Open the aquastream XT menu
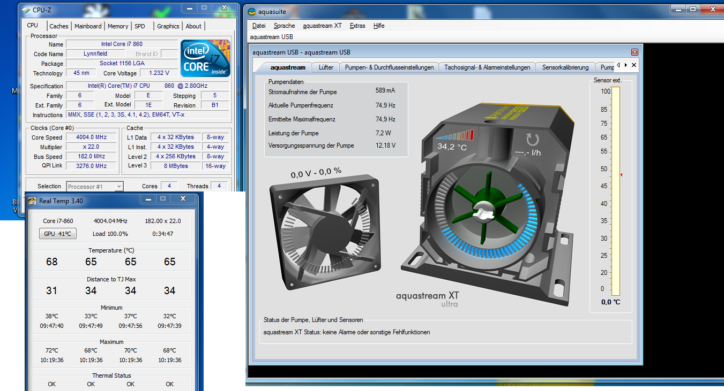724x391 pixels. click(x=322, y=26)
